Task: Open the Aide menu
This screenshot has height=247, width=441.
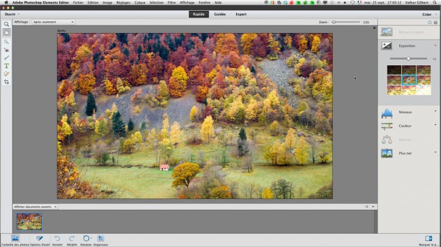Action: (x=218, y=3)
